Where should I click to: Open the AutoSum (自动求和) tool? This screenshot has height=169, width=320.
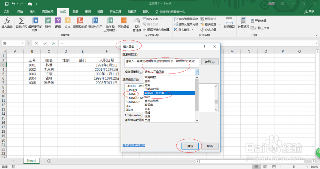[21, 24]
